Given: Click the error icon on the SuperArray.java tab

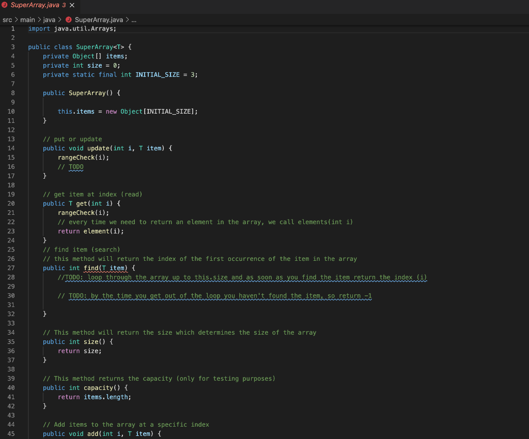Looking at the screenshot, I should 6,6.
